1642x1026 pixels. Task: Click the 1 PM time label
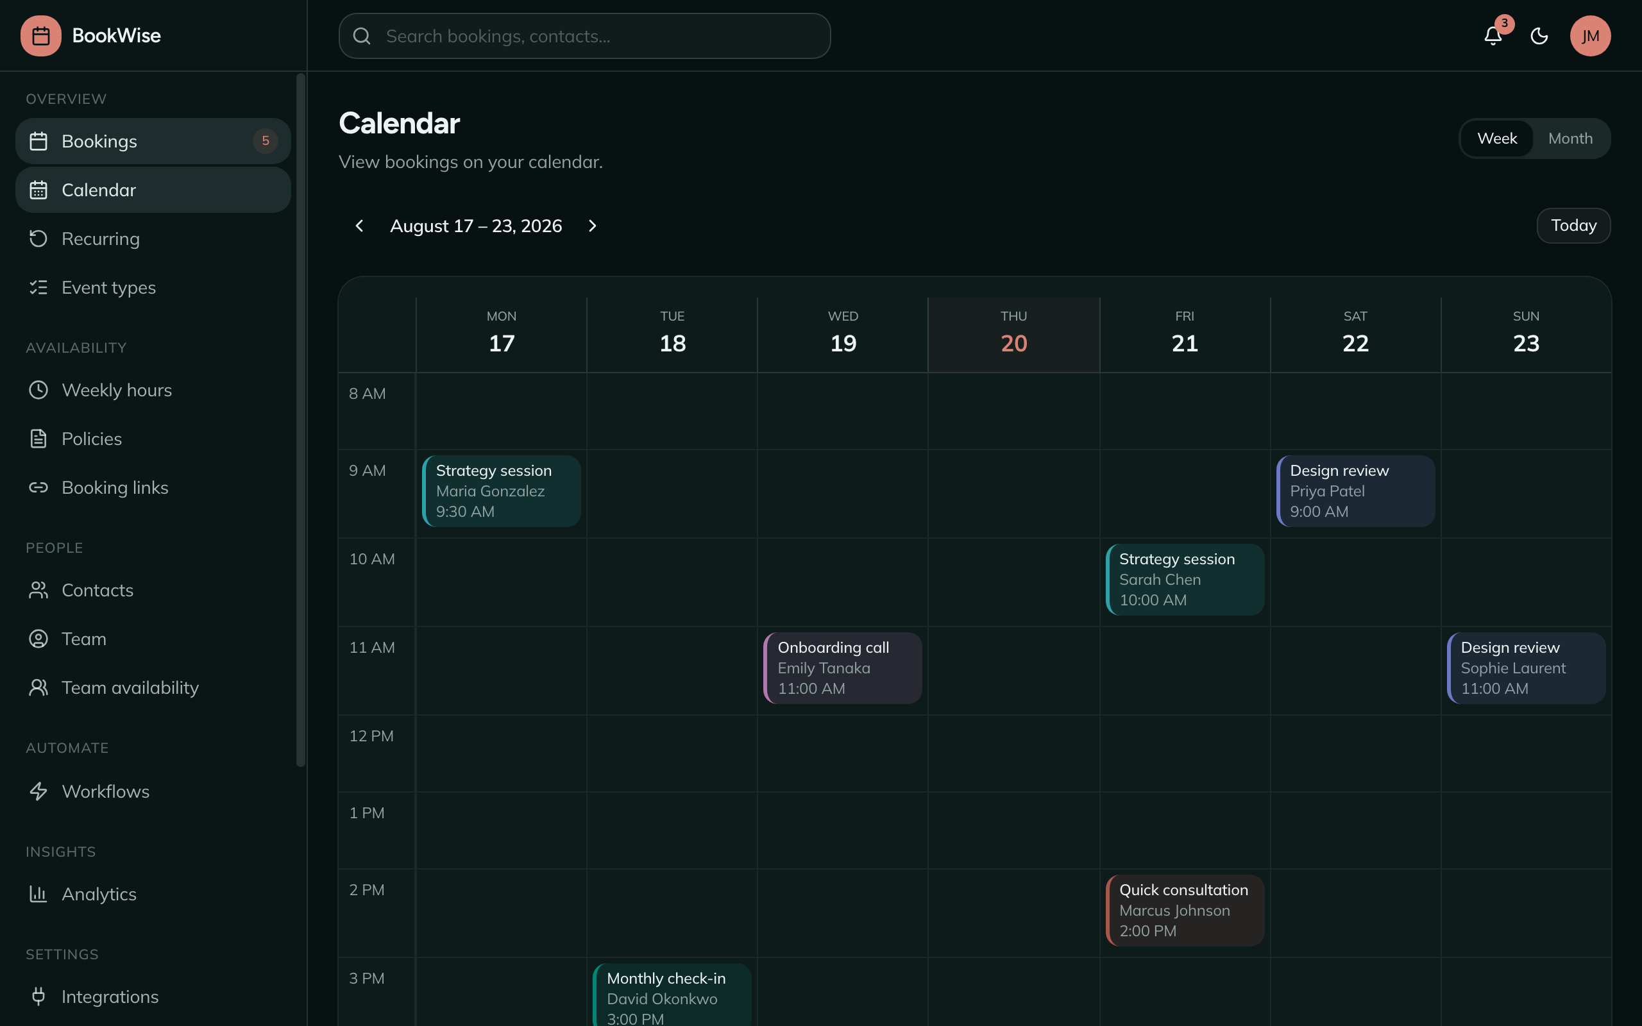366,813
